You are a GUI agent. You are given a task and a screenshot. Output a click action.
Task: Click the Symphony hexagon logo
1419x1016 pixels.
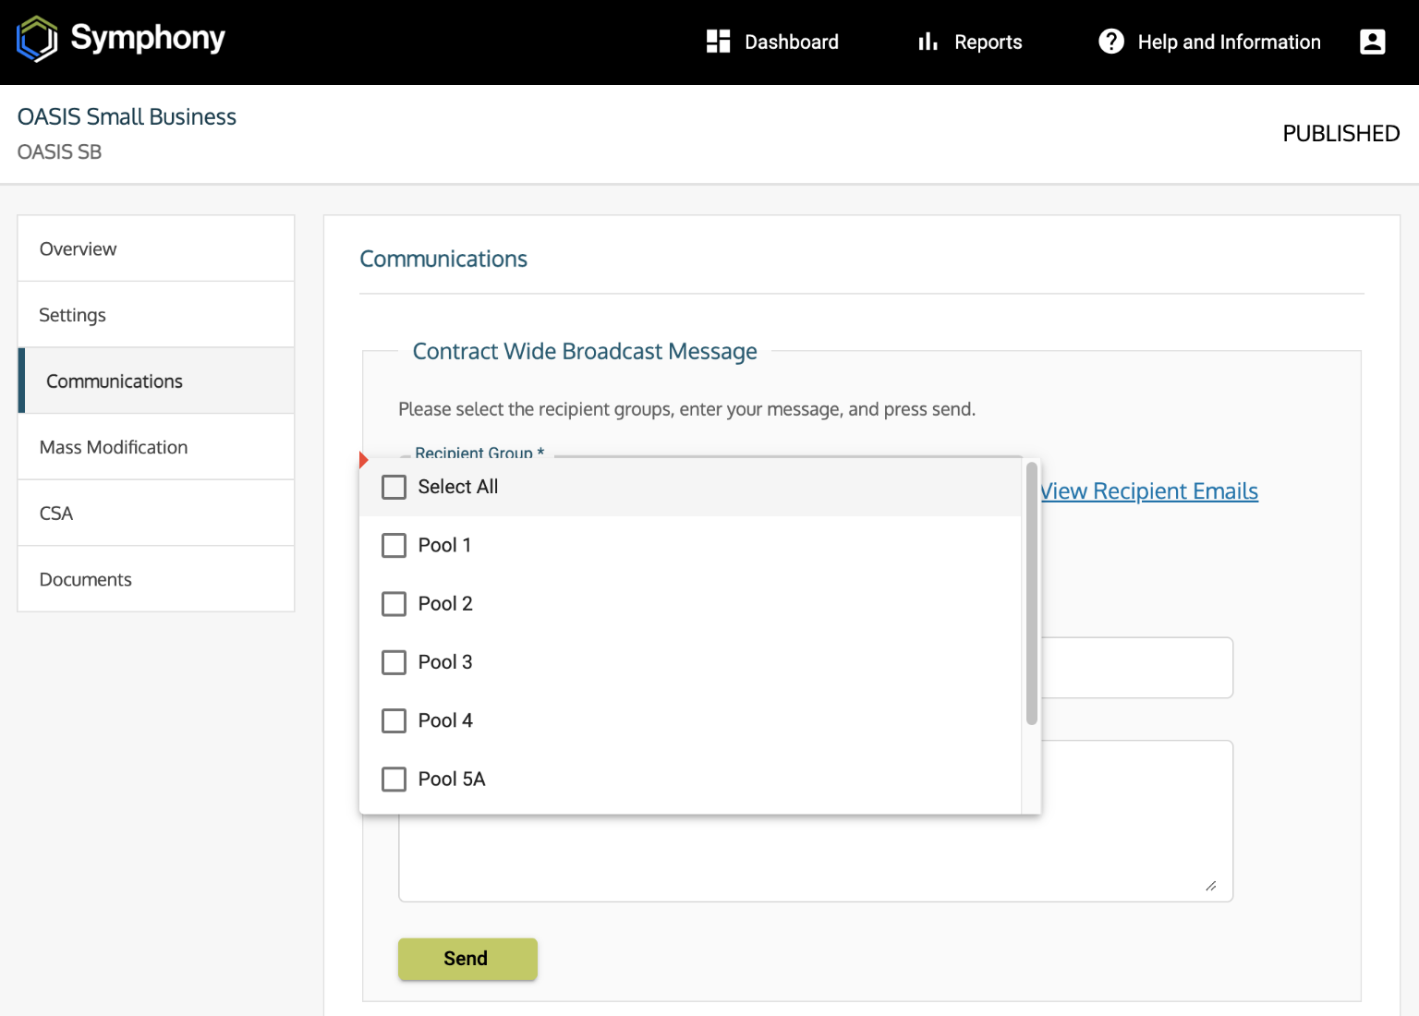pos(37,40)
